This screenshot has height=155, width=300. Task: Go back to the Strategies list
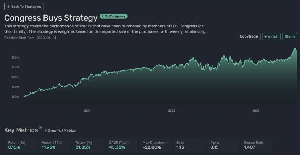point(24,7)
